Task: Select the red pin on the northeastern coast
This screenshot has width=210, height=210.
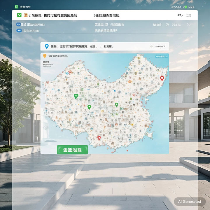Action: (162, 78)
